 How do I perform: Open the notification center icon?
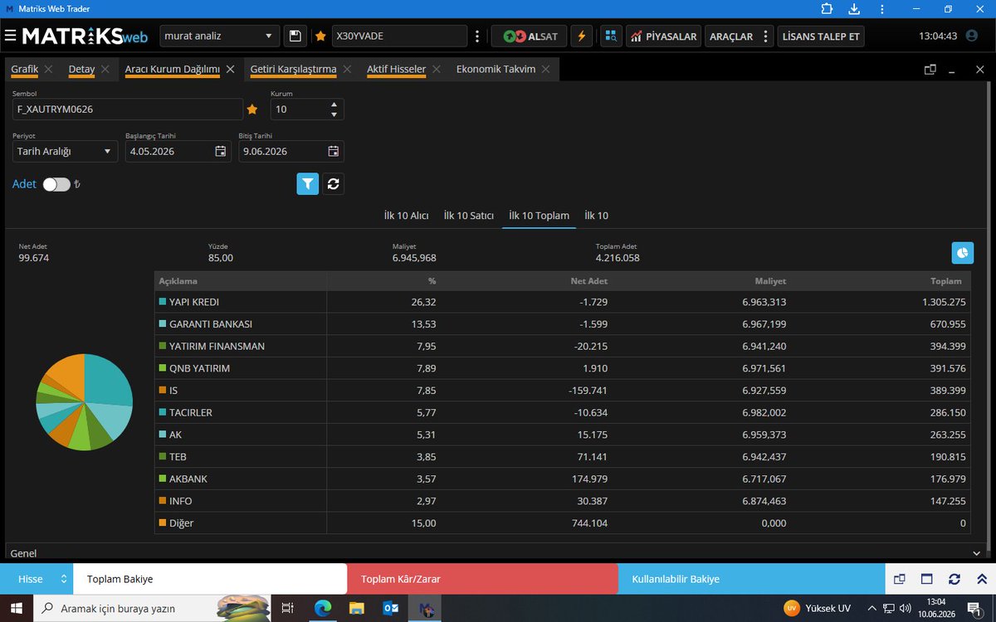point(974,608)
